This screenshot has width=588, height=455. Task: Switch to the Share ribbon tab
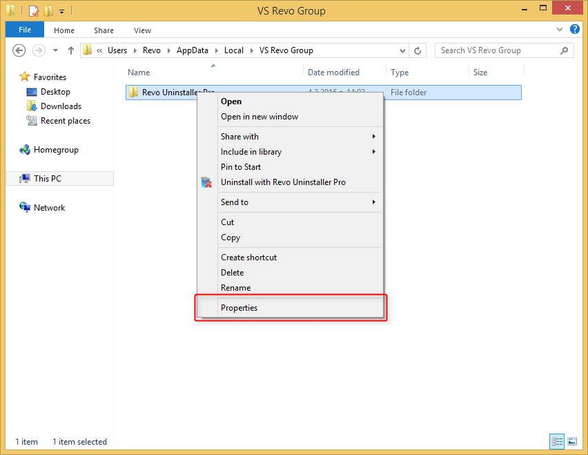tap(104, 30)
